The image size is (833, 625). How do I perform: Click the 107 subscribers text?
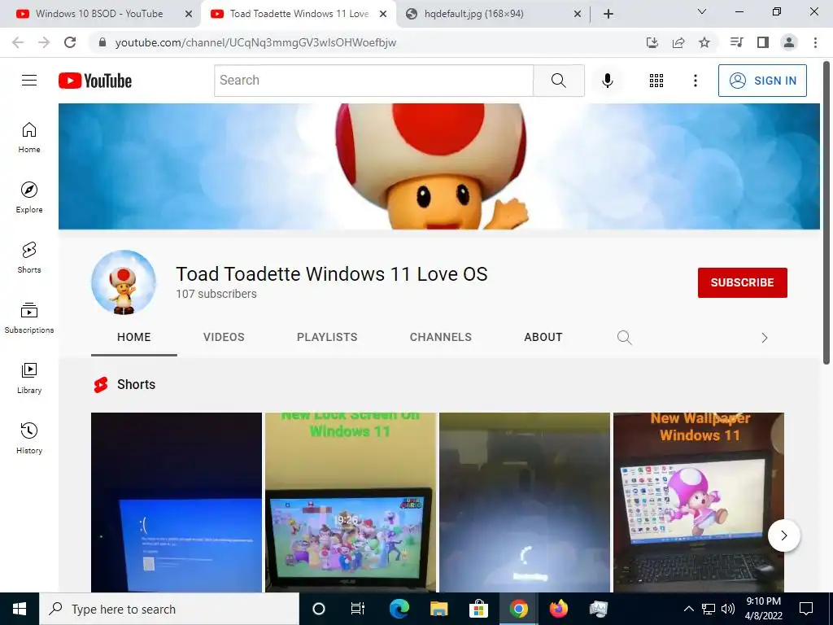click(216, 294)
